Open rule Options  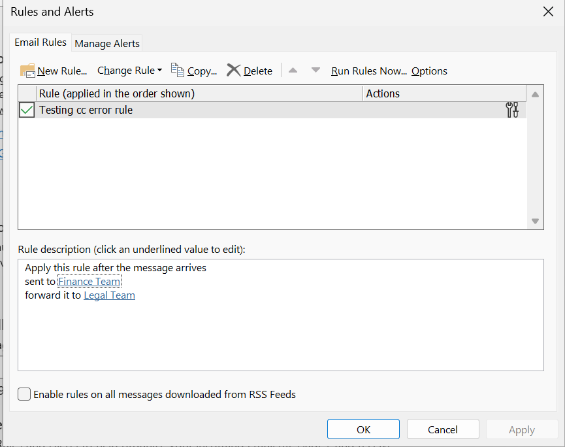(x=429, y=71)
